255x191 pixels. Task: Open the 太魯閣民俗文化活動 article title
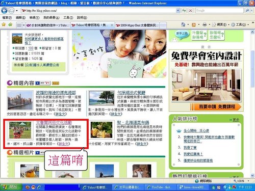pyautogui.click(x=54, y=123)
